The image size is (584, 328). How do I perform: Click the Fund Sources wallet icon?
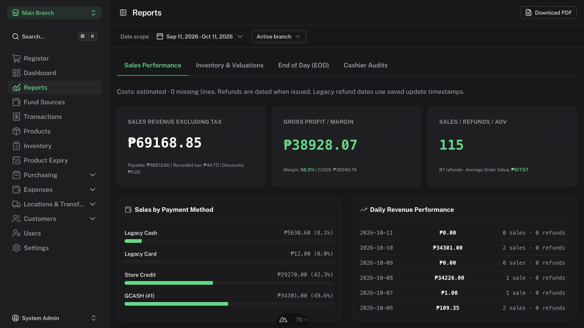(16, 102)
